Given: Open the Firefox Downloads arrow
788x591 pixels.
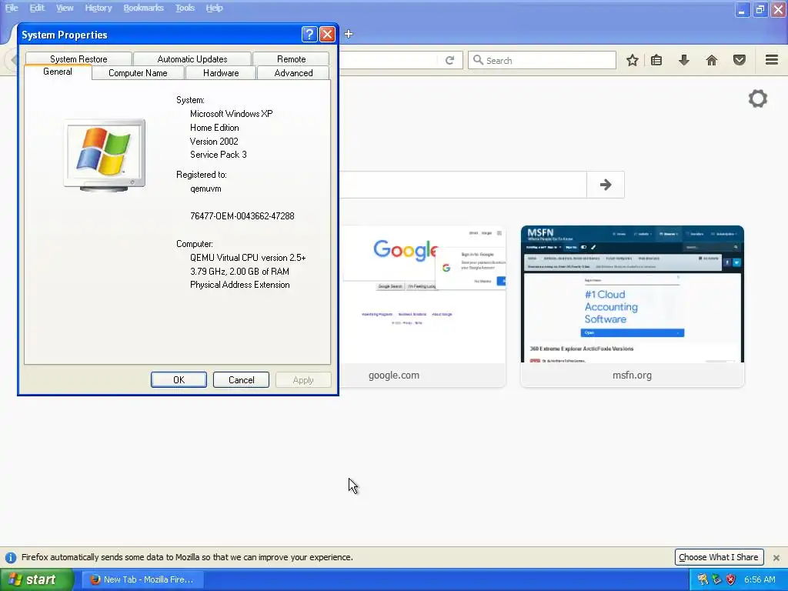Looking at the screenshot, I should [684, 60].
